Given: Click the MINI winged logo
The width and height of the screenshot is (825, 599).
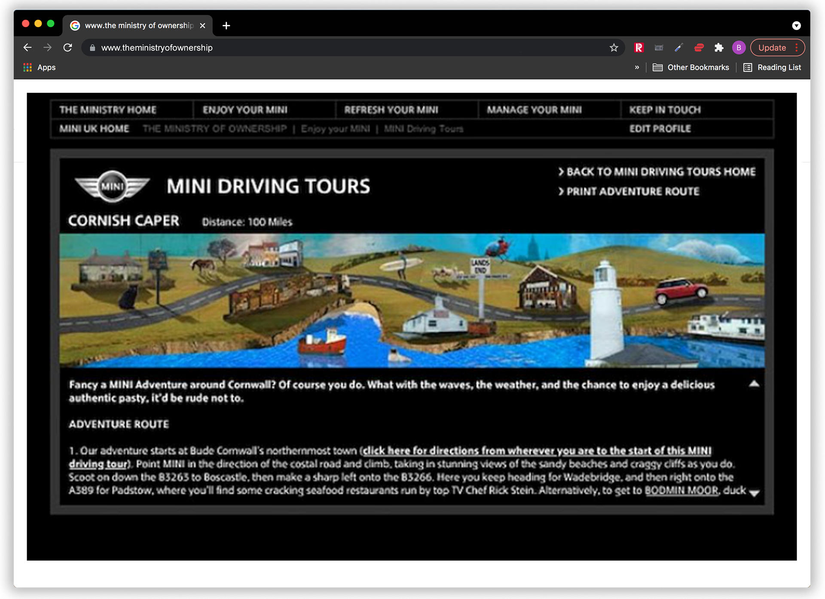Looking at the screenshot, I should [x=112, y=186].
